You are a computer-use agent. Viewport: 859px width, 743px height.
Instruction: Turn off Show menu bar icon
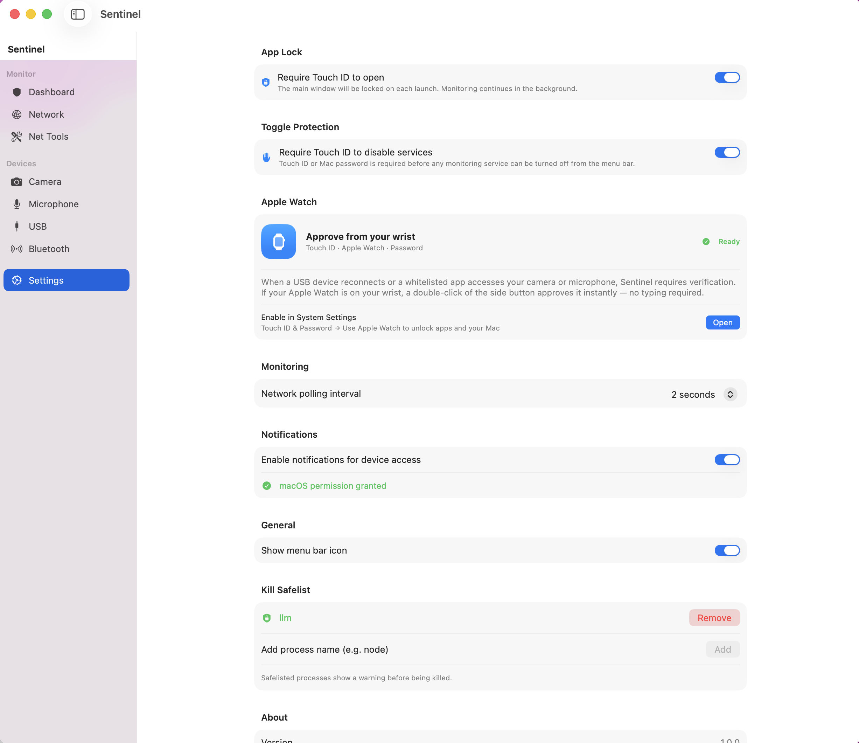[x=727, y=550]
